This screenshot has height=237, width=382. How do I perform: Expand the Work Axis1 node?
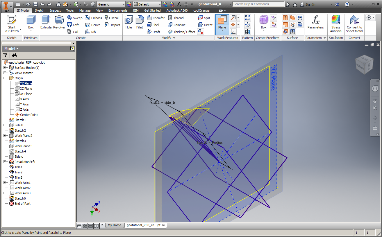[x=5, y=183]
